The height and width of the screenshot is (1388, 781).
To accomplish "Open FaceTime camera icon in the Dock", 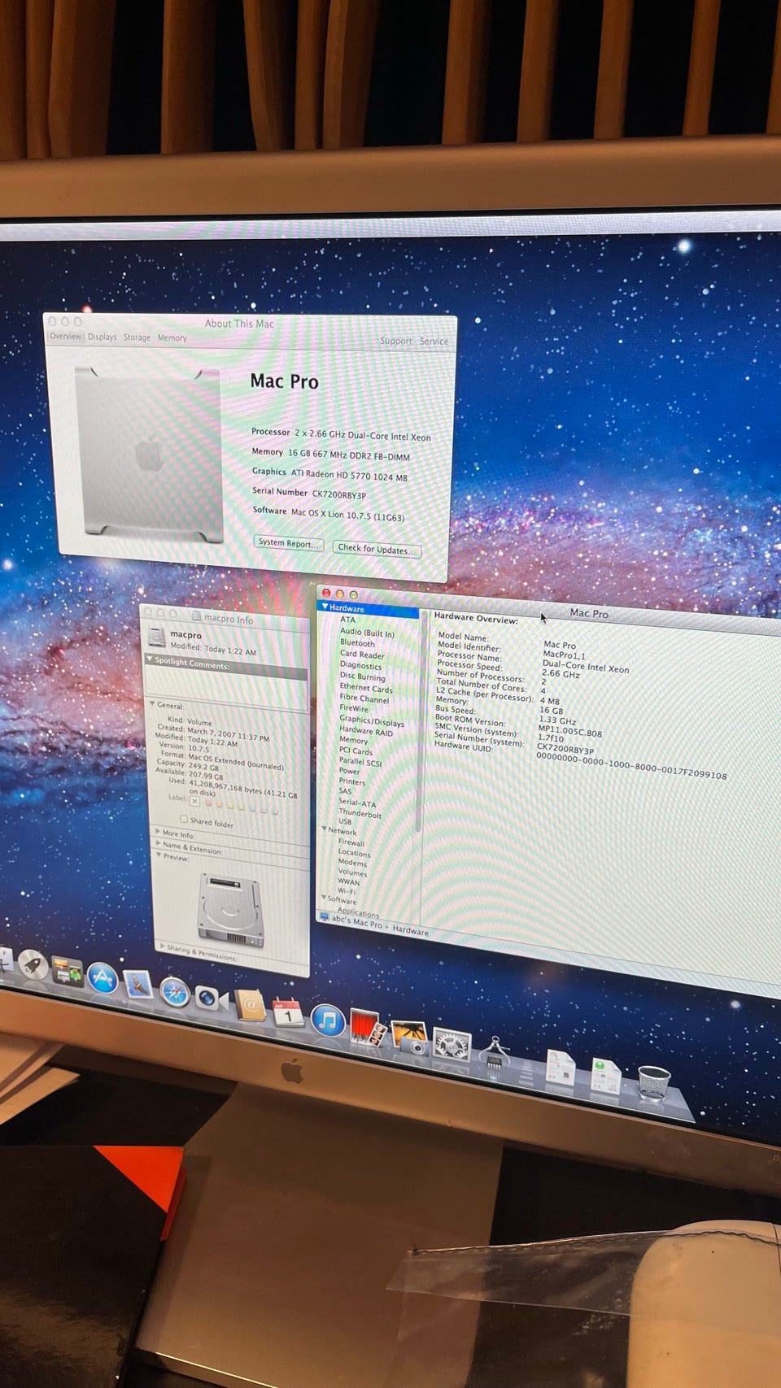I will coord(211,999).
